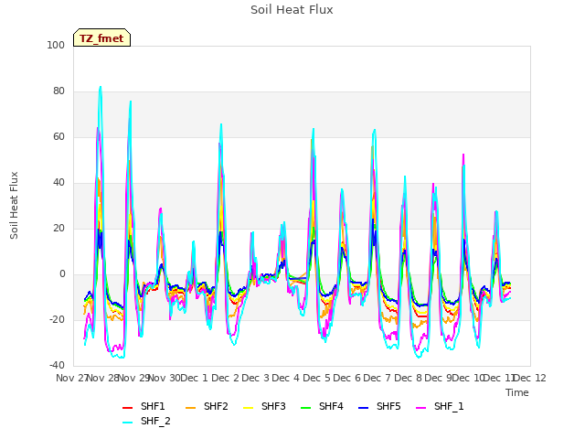
Task: Click the Dec 1 x-axis label
Action: (194, 378)
